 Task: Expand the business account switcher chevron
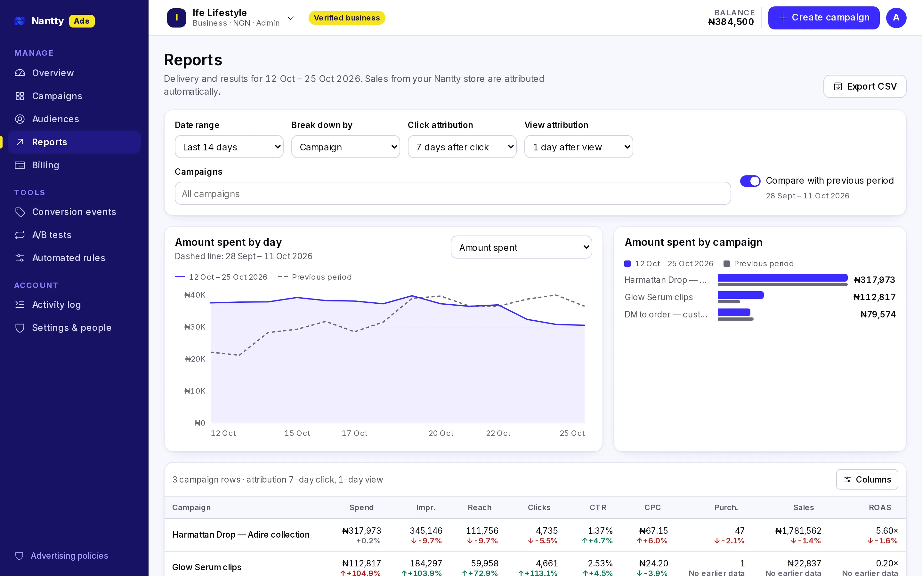point(291,18)
